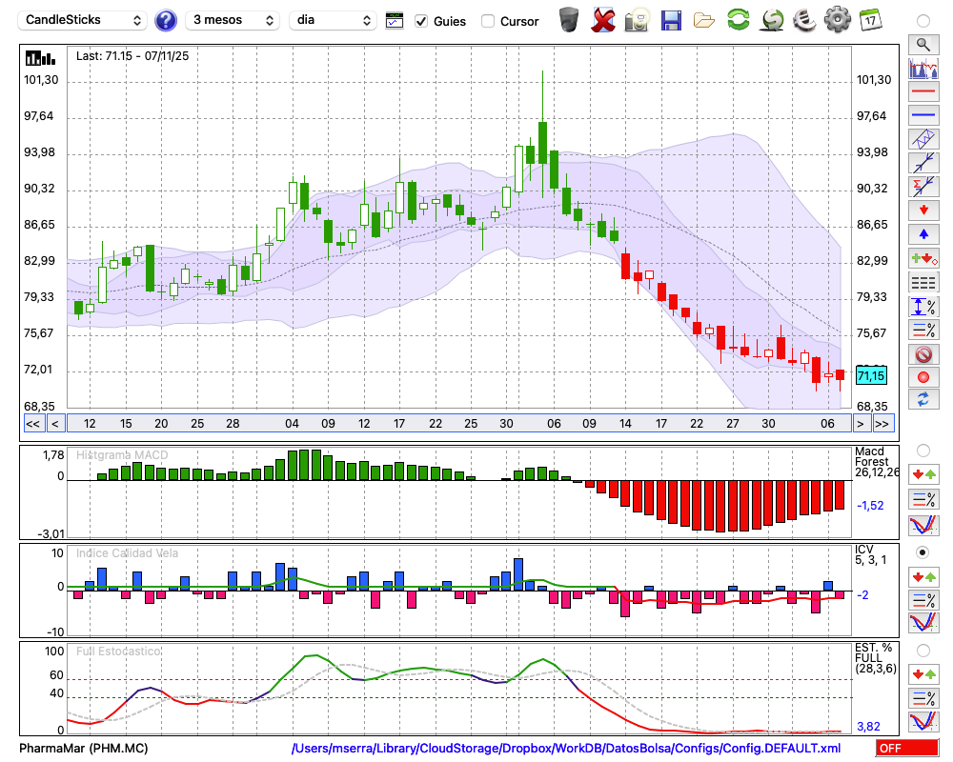Click the blue question mark help icon

click(x=166, y=20)
